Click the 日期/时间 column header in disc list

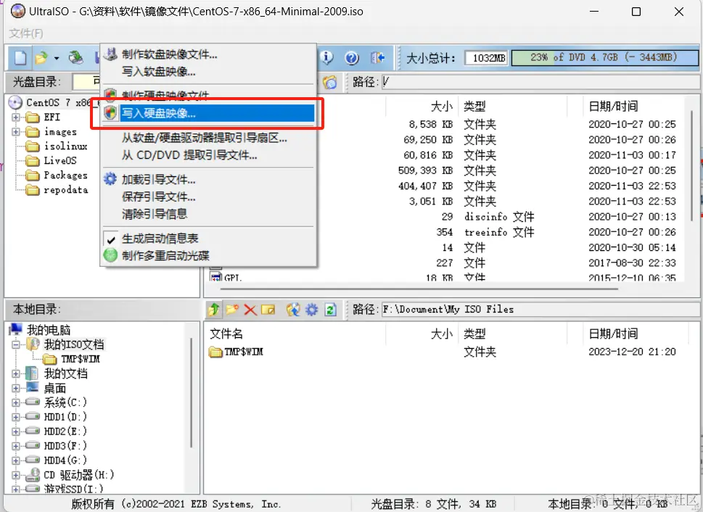tap(613, 107)
